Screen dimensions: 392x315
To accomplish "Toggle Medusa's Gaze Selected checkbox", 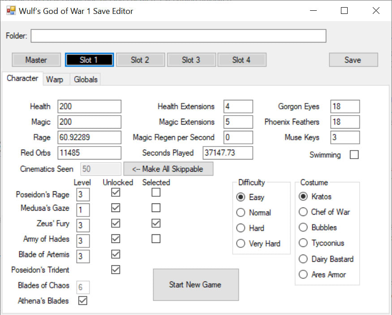I will tap(156, 208).
